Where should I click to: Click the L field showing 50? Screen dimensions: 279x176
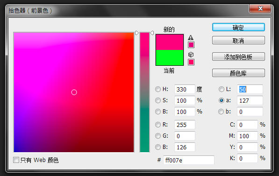[250, 89]
